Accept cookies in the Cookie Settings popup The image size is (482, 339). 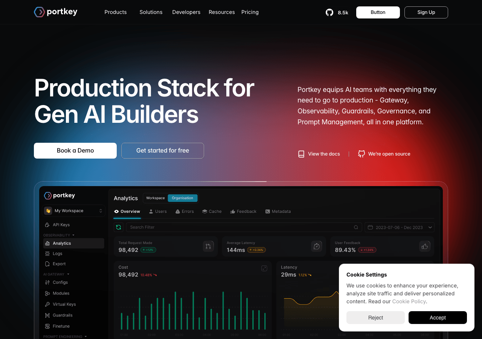[438, 318]
